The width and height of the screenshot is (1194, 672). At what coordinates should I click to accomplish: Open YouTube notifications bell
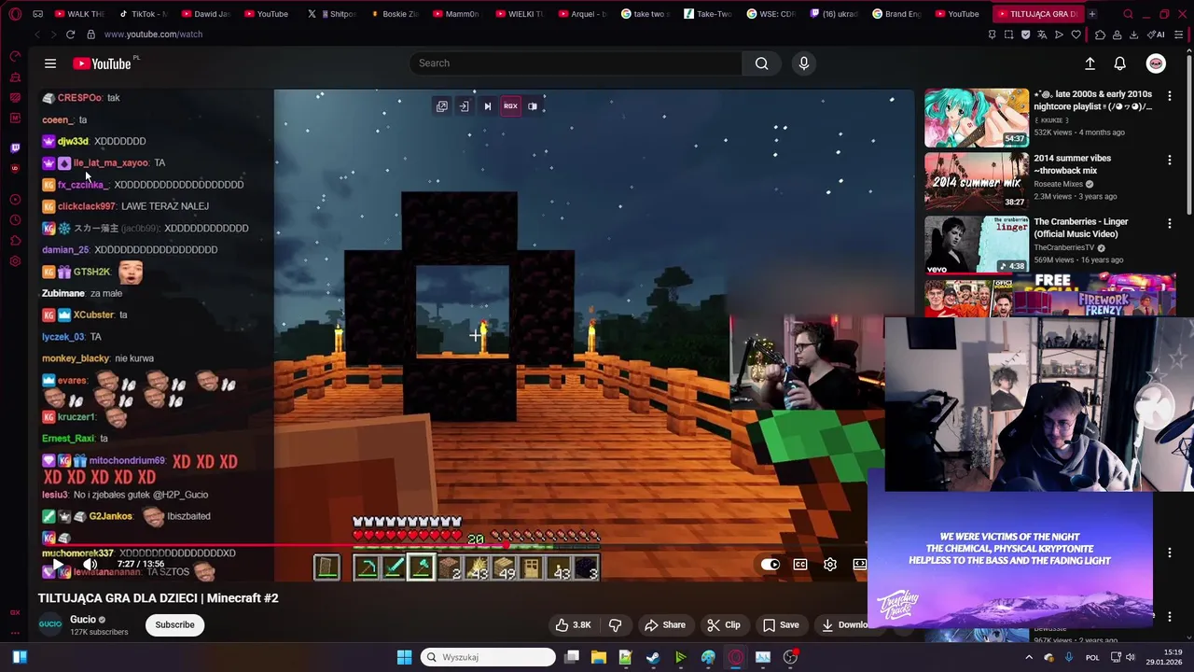1119,63
